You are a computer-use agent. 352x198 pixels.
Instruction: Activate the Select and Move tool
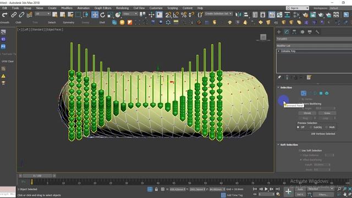click(95, 15)
